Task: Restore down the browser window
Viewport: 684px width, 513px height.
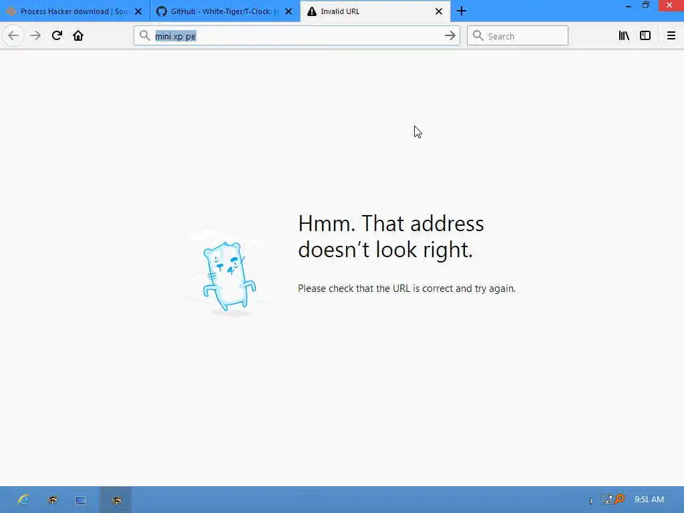Action: [646, 5]
